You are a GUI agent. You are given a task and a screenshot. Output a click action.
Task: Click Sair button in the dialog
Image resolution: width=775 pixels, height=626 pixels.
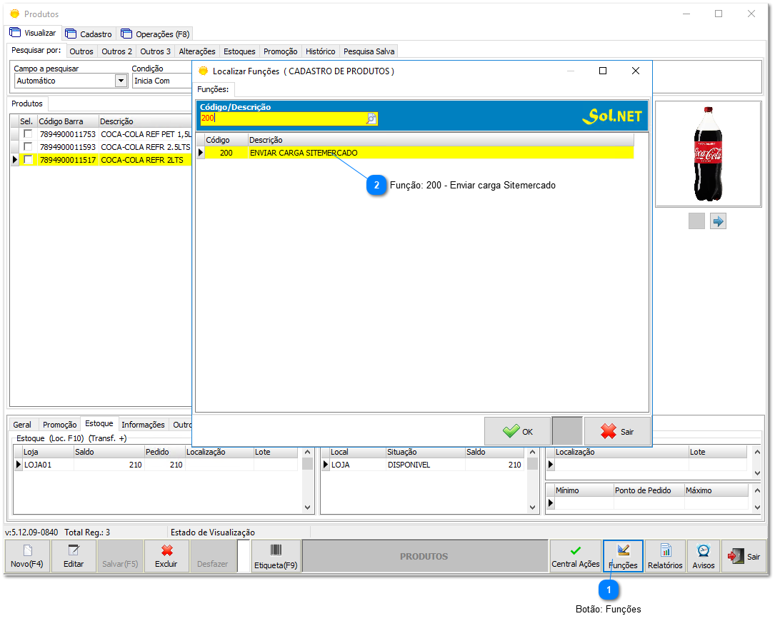point(617,431)
